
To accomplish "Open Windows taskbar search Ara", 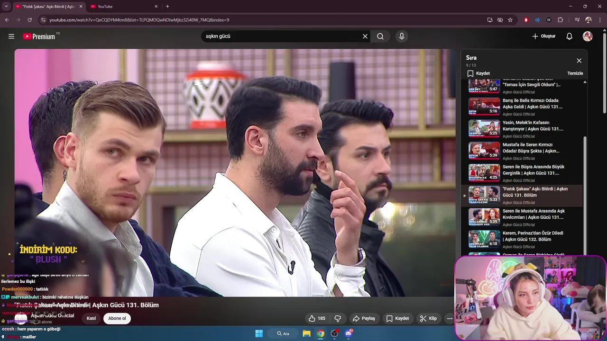I will pyautogui.click(x=284, y=333).
